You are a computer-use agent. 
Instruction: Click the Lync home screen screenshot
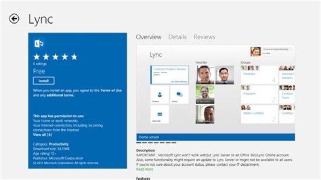point(216,89)
